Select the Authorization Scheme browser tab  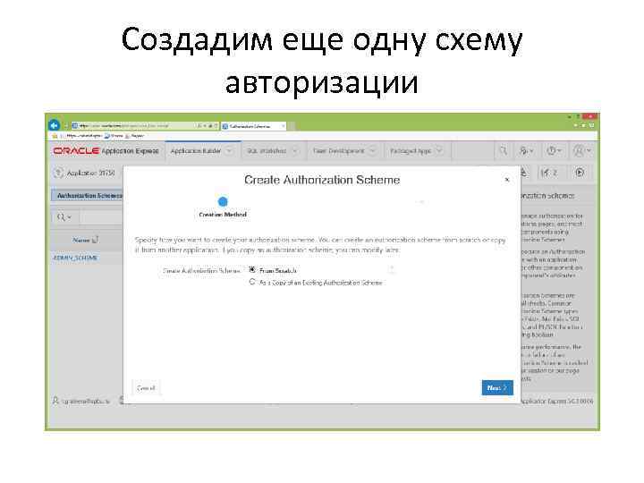click(253, 126)
